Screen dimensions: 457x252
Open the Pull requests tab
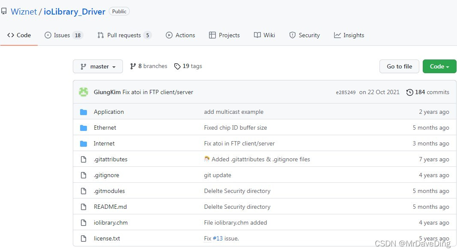(125, 35)
